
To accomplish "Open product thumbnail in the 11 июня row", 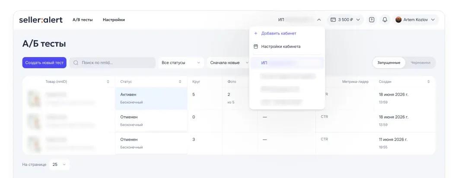I will (34, 143).
